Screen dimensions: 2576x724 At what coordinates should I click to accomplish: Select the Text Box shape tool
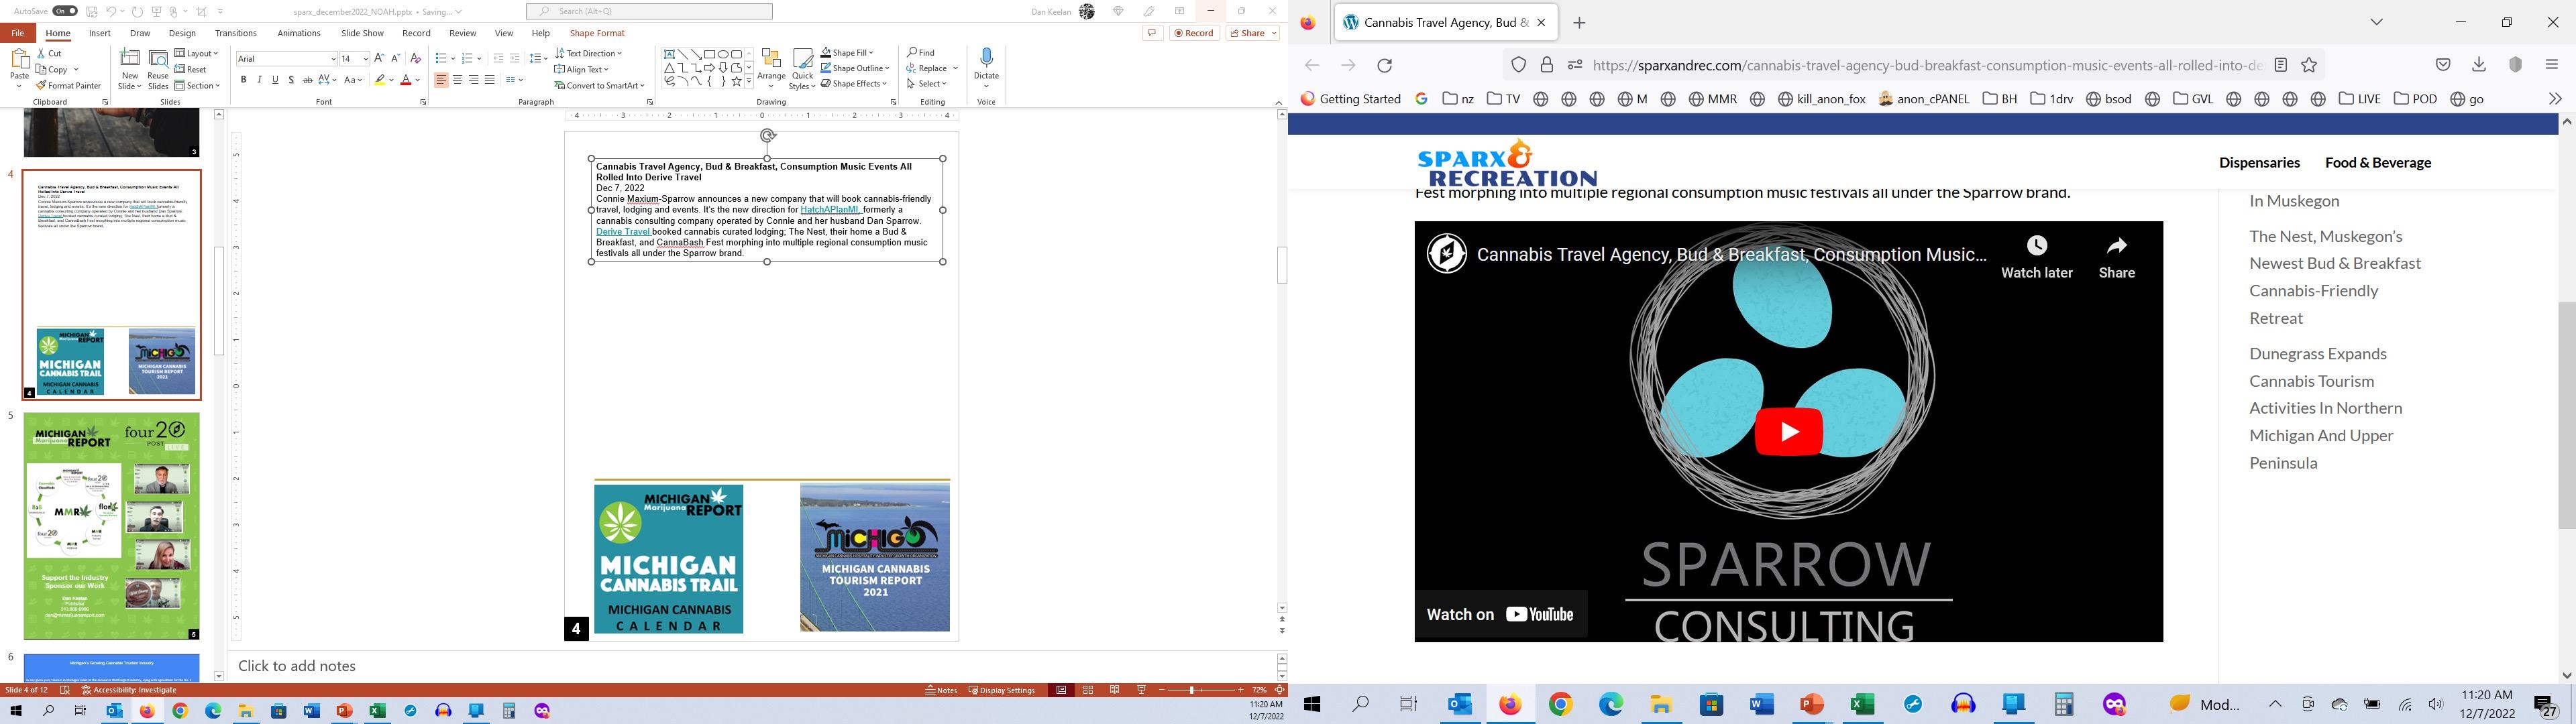click(x=669, y=54)
